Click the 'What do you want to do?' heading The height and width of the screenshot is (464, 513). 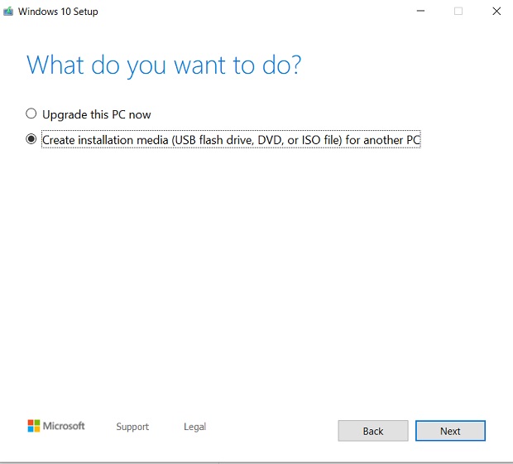click(x=164, y=65)
